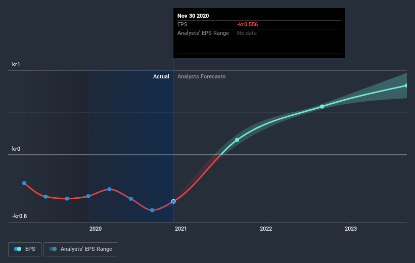Click the -kr0.556 EPS value in tooltip
The height and width of the screenshot is (263, 415).
coord(248,24)
